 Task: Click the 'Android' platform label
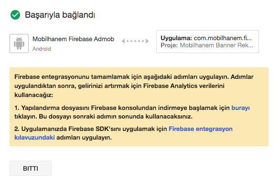point(42,49)
